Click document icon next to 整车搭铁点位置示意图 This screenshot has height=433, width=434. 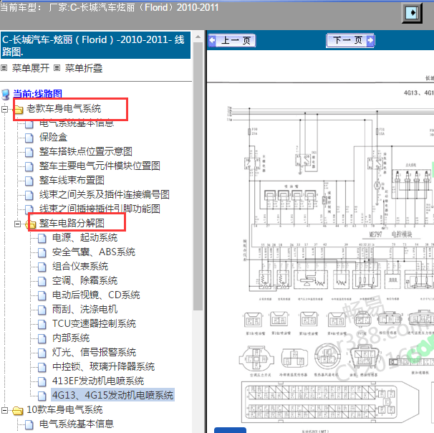point(29,152)
